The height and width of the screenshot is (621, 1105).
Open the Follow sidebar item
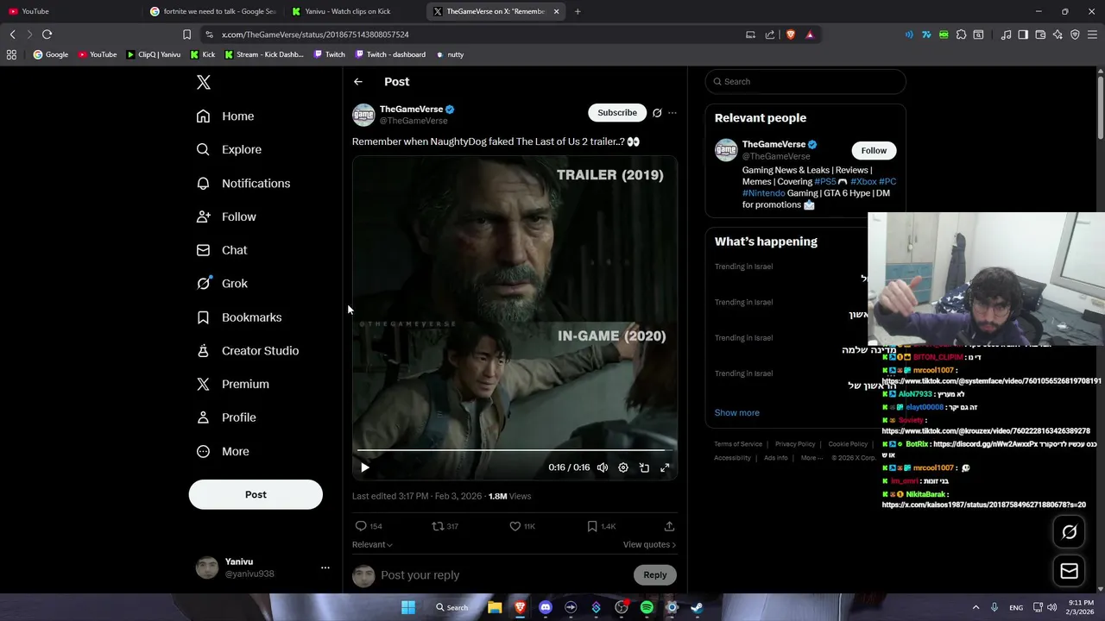(226, 216)
